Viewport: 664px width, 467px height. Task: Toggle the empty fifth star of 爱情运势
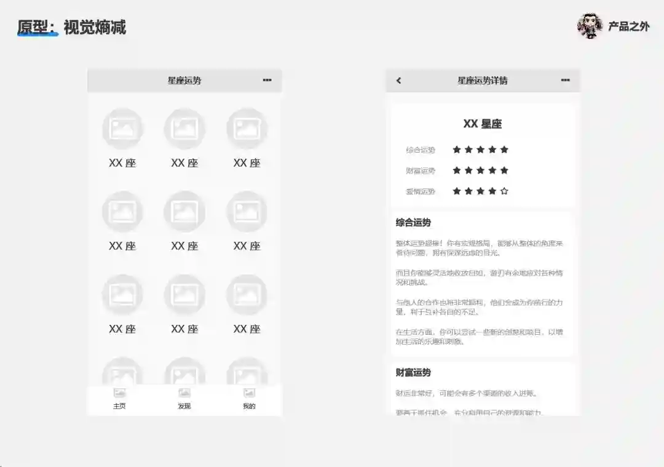[505, 191]
